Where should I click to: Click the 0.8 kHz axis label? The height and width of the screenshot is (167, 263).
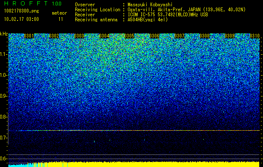pos(4,117)
